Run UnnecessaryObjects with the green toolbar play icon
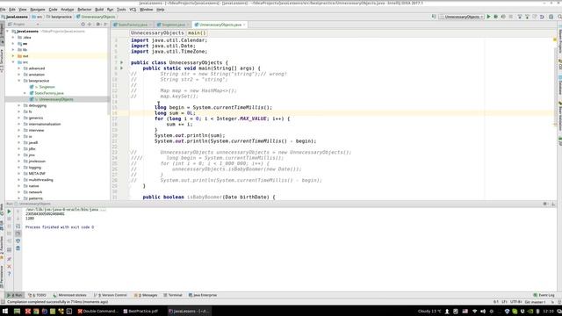The width and height of the screenshot is (562, 316). tap(488, 17)
